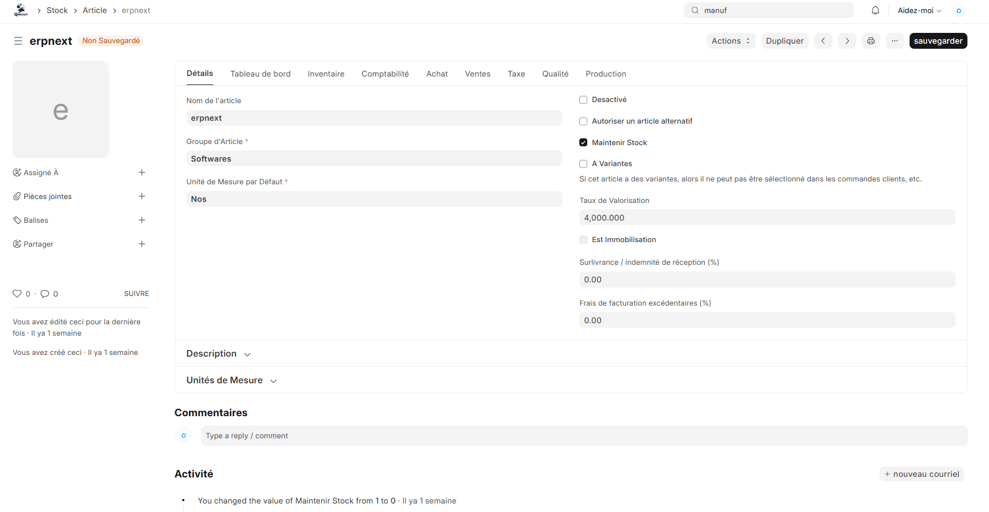Click the sauvegarder button
The height and width of the screenshot is (512, 989).
tap(938, 41)
